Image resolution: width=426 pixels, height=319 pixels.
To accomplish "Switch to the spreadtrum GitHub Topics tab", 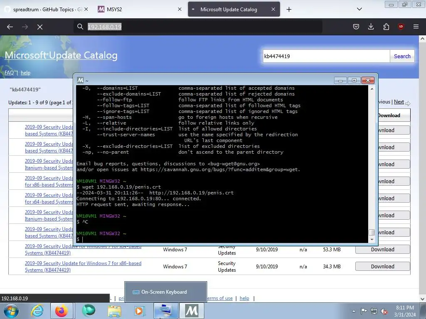I will [46, 9].
